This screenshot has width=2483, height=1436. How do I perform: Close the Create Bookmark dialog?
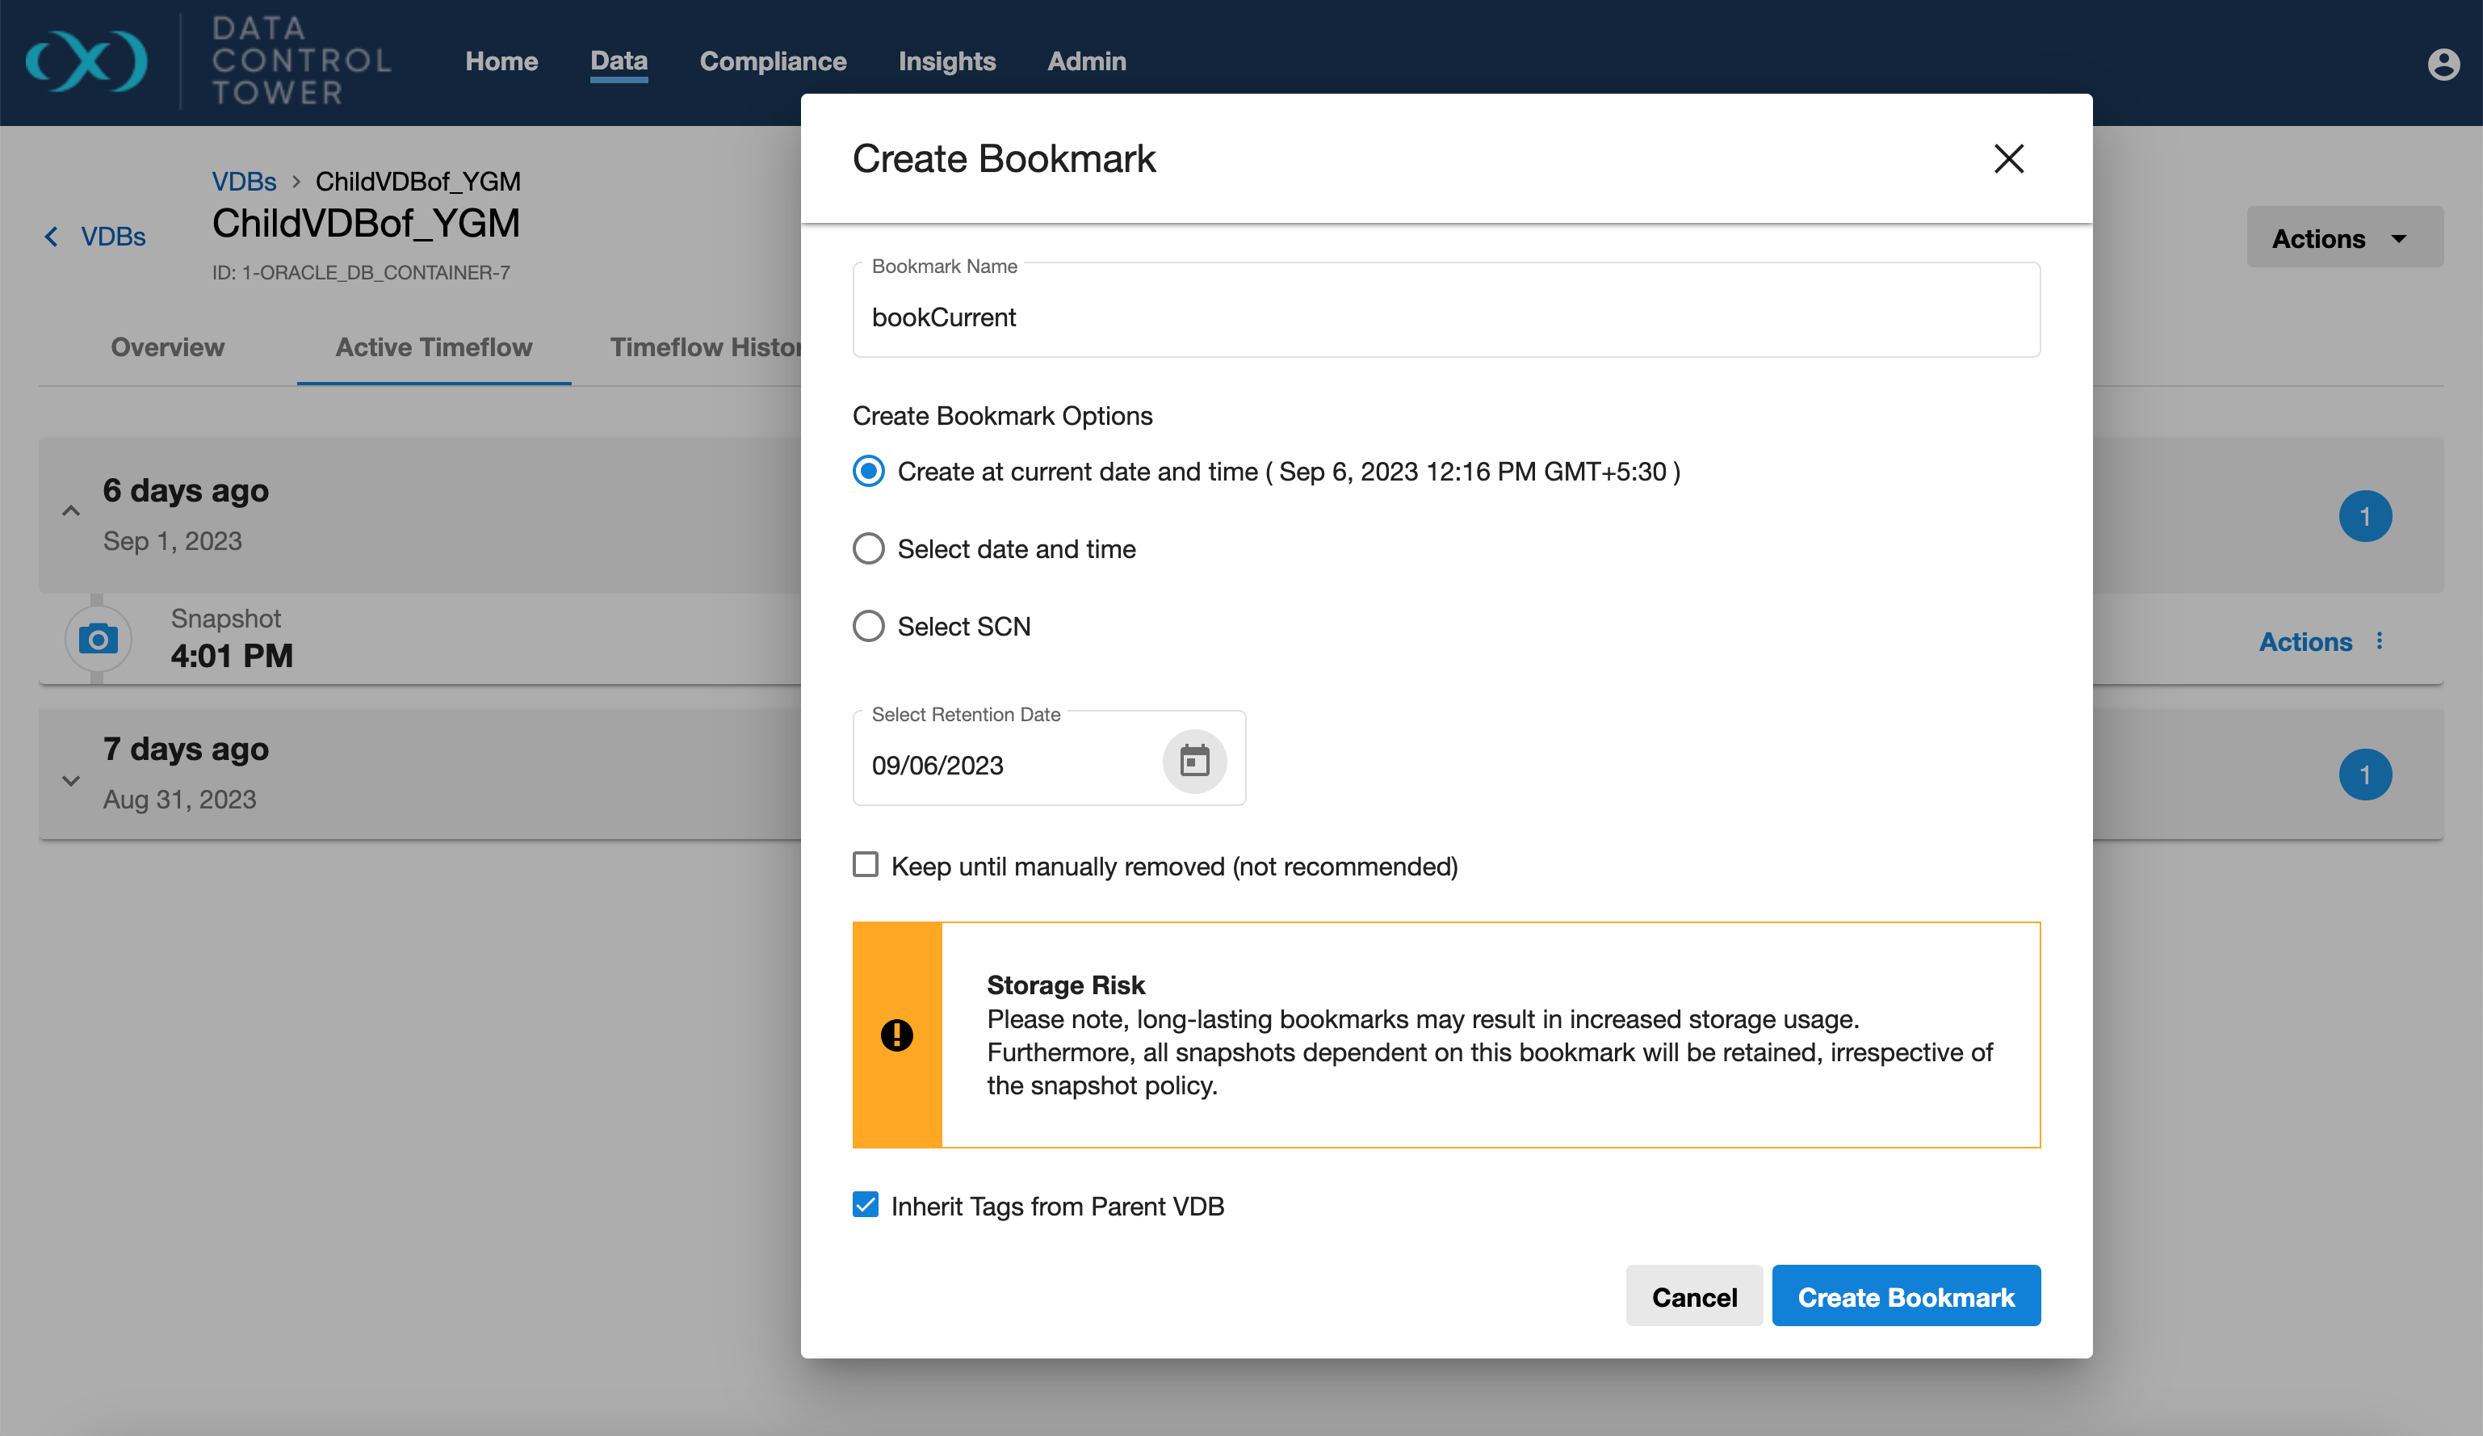(x=2008, y=158)
